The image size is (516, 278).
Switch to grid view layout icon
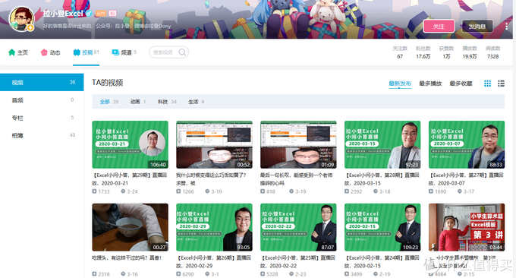click(x=487, y=84)
